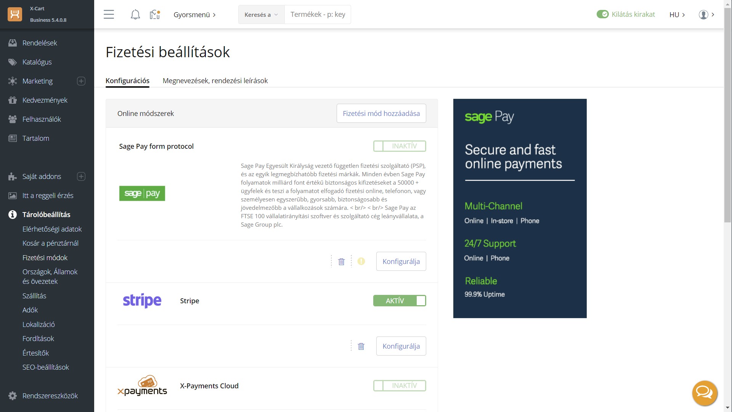Click the X-Payments Cloud title text
The image size is (732, 412).
pos(209,386)
